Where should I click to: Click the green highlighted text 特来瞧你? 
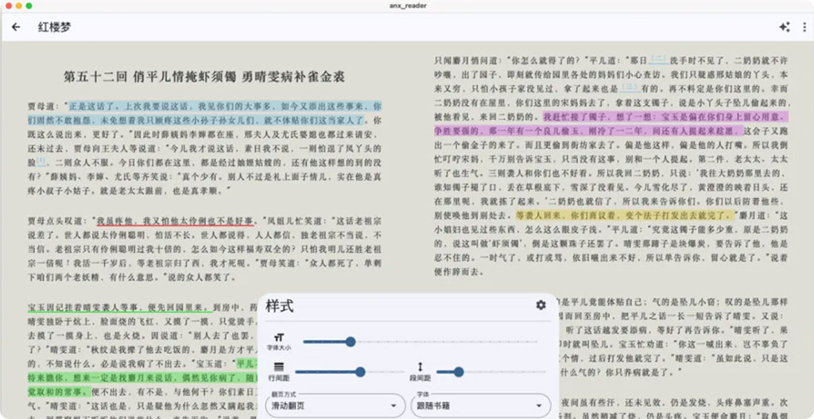(142, 378)
